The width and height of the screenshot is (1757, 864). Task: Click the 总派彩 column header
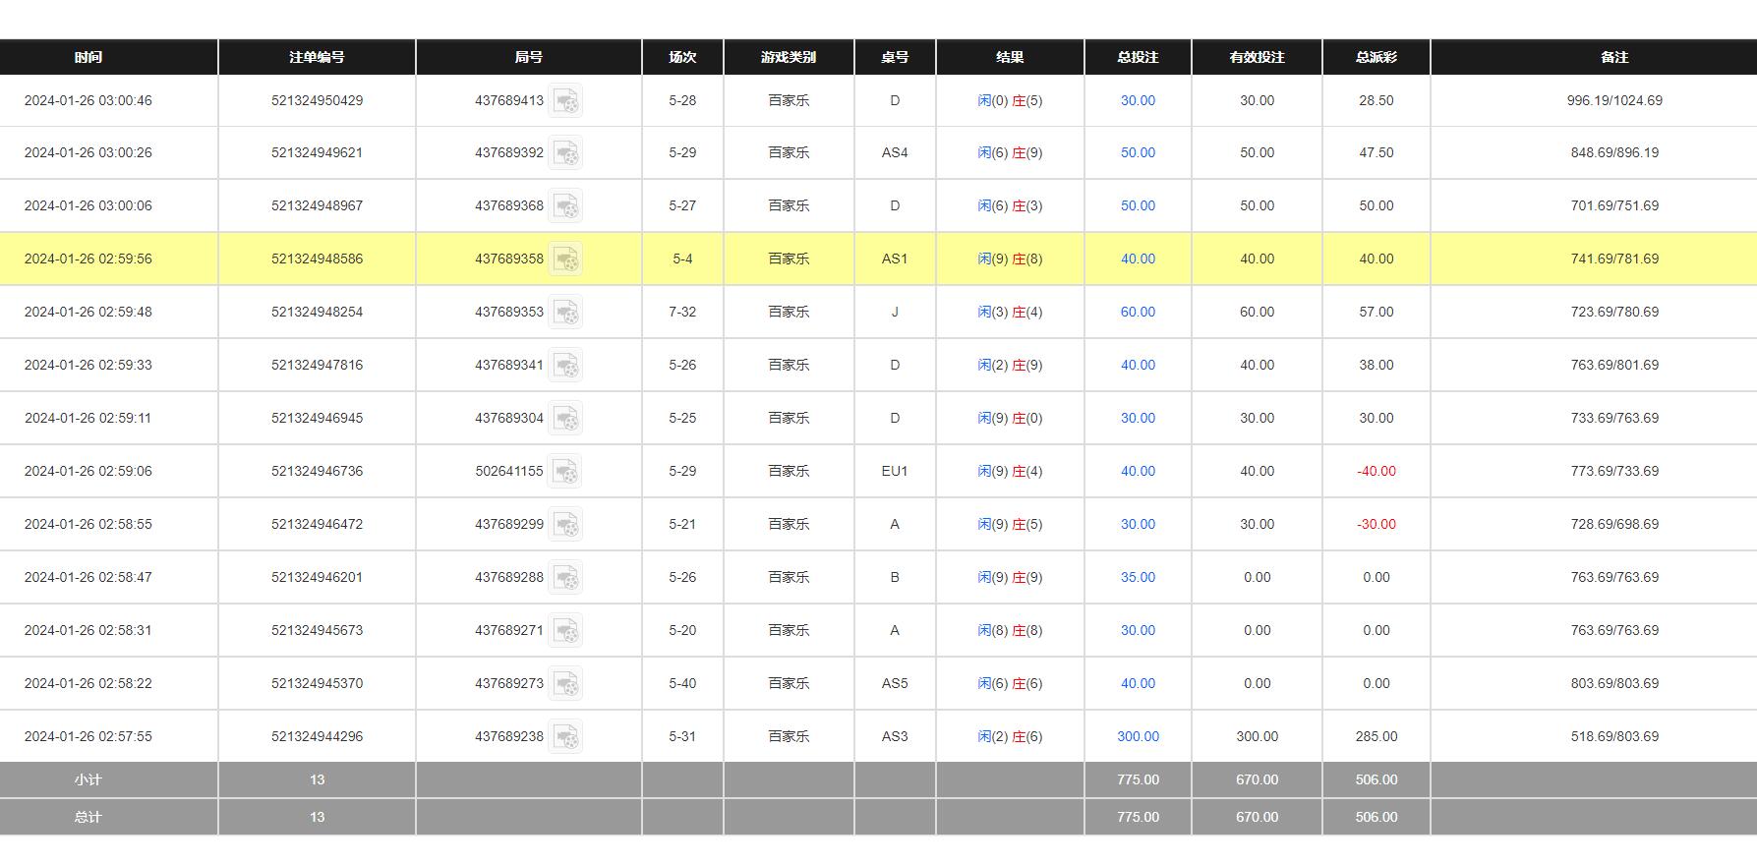(x=1376, y=57)
